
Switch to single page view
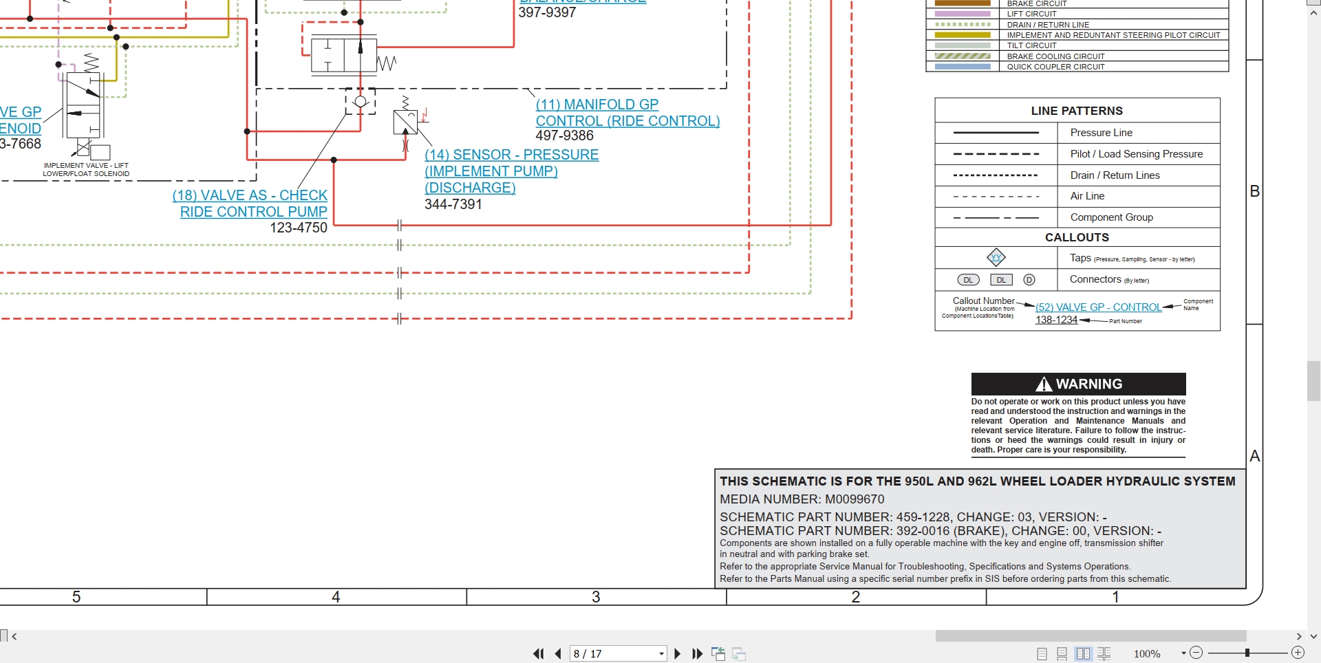(1042, 654)
